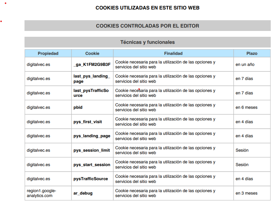This screenshot has height=201, width=272.
Task: Click the 'region1.google-analytics.com' property cell
Action: point(41,193)
